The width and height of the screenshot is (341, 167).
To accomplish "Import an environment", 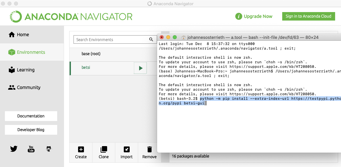I will (127, 152).
